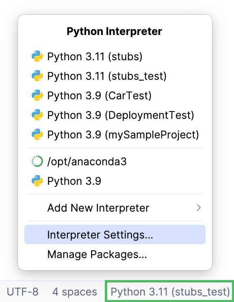This screenshot has height=302, width=234.
Task: Open the Add New Interpreter submenu
Action: (x=115, y=208)
